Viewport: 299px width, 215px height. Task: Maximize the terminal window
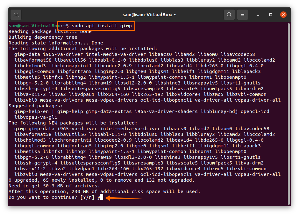pos(271,15)
